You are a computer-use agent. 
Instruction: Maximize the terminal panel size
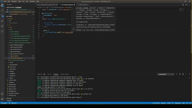186,74
